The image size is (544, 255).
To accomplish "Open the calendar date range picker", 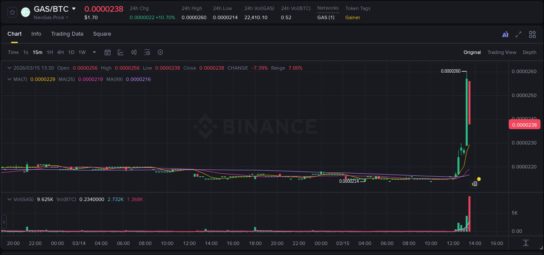I will 107,52.
